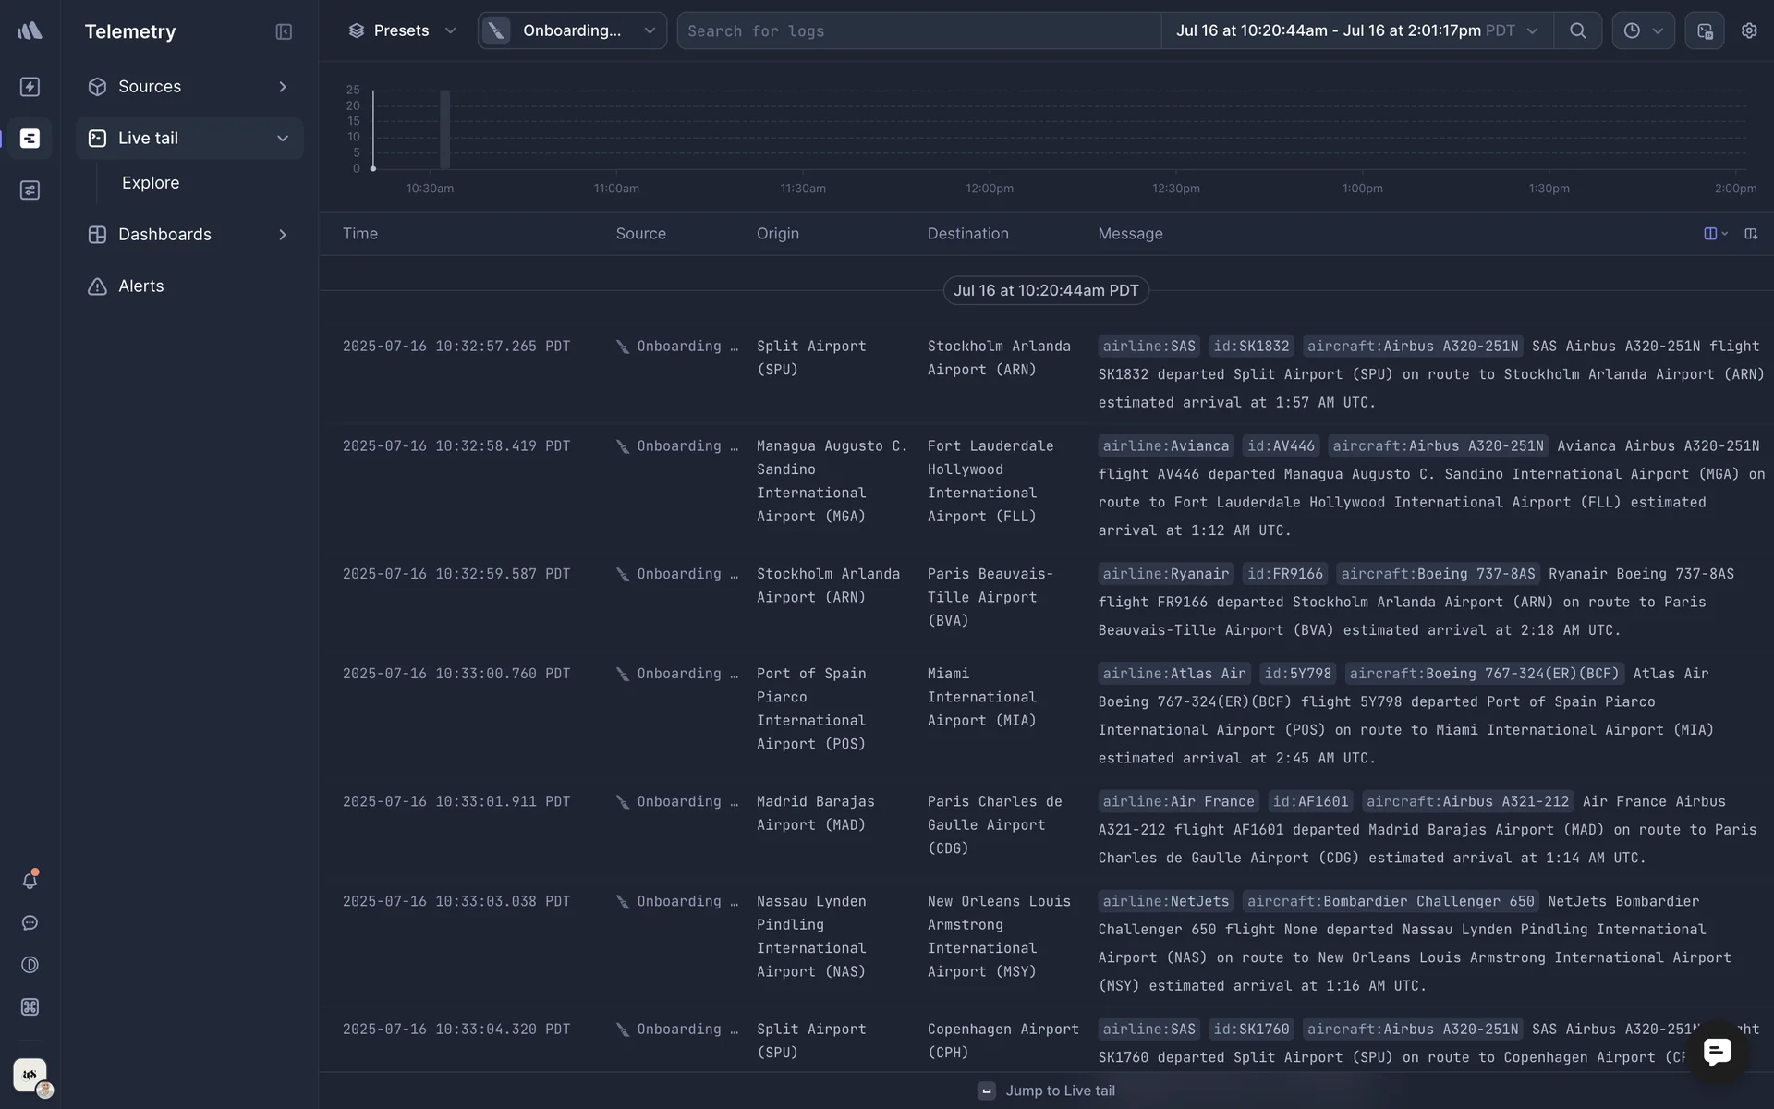Open the chat support bubble

click(x=1717, y=1052)
